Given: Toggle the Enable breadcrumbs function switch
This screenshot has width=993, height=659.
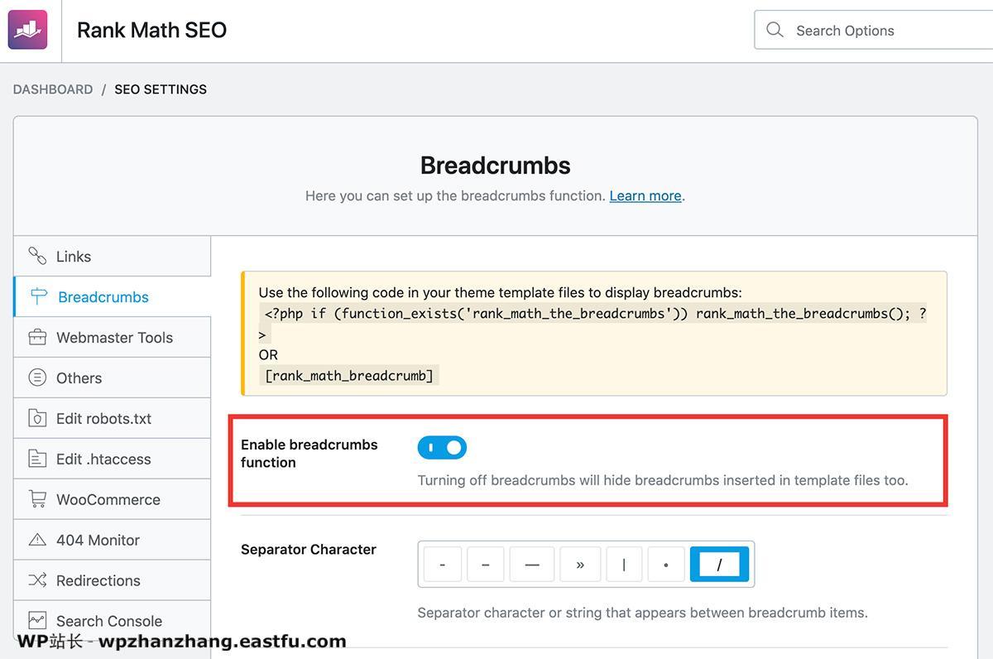Looking at the screenshot, I should click(x=442, y=448).
